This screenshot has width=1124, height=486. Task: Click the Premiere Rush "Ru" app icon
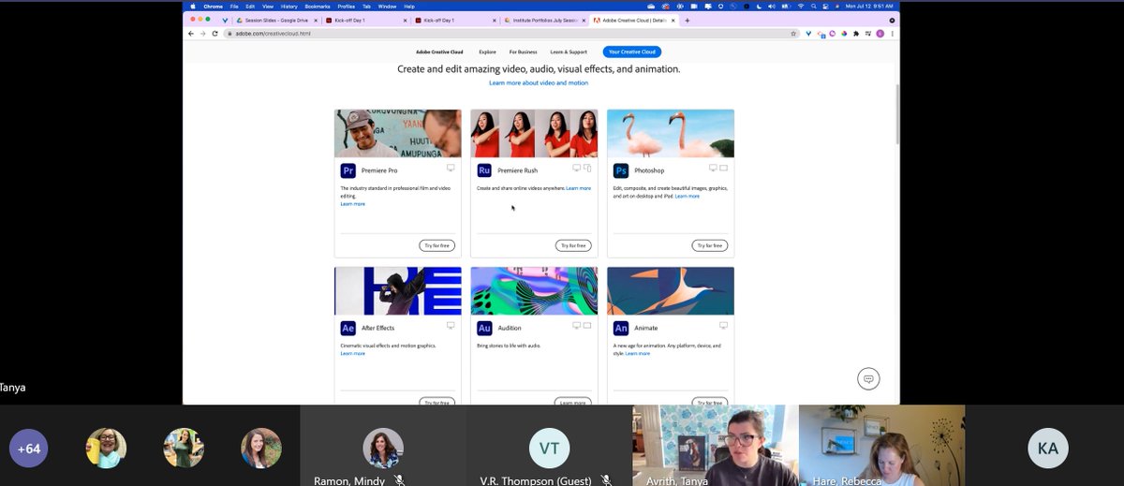point(484,170)
